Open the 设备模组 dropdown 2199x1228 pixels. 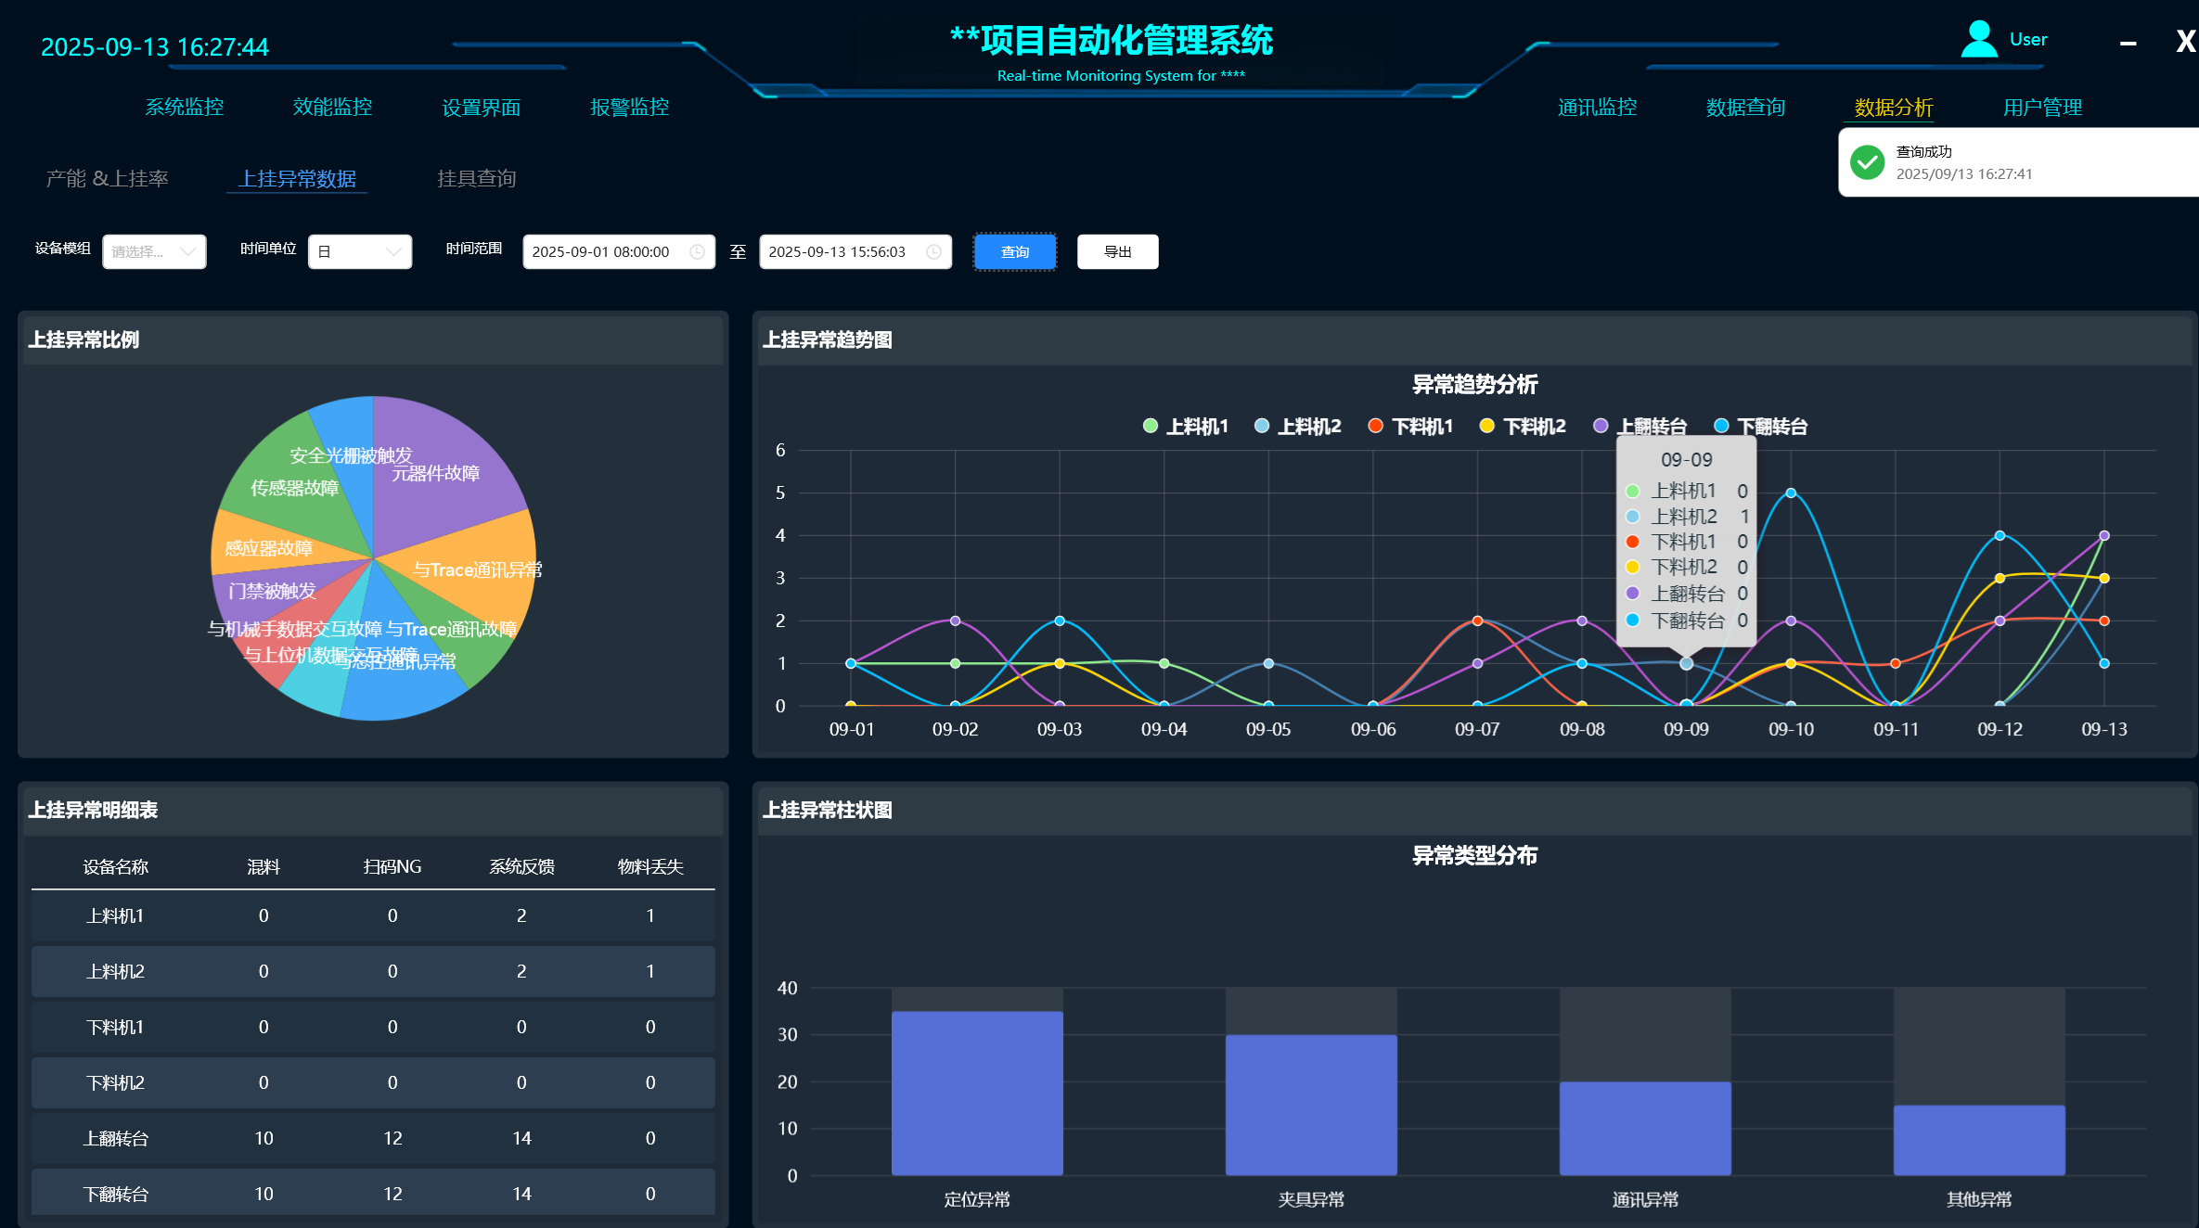point(154,252)
